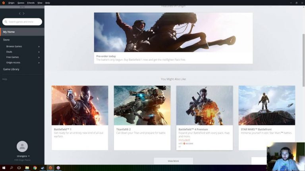Click the Pre-order today heading

[106, 56]
